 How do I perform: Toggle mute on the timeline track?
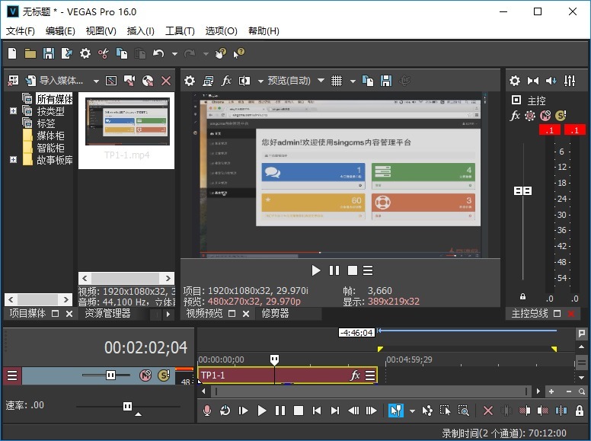pos(146,375)
